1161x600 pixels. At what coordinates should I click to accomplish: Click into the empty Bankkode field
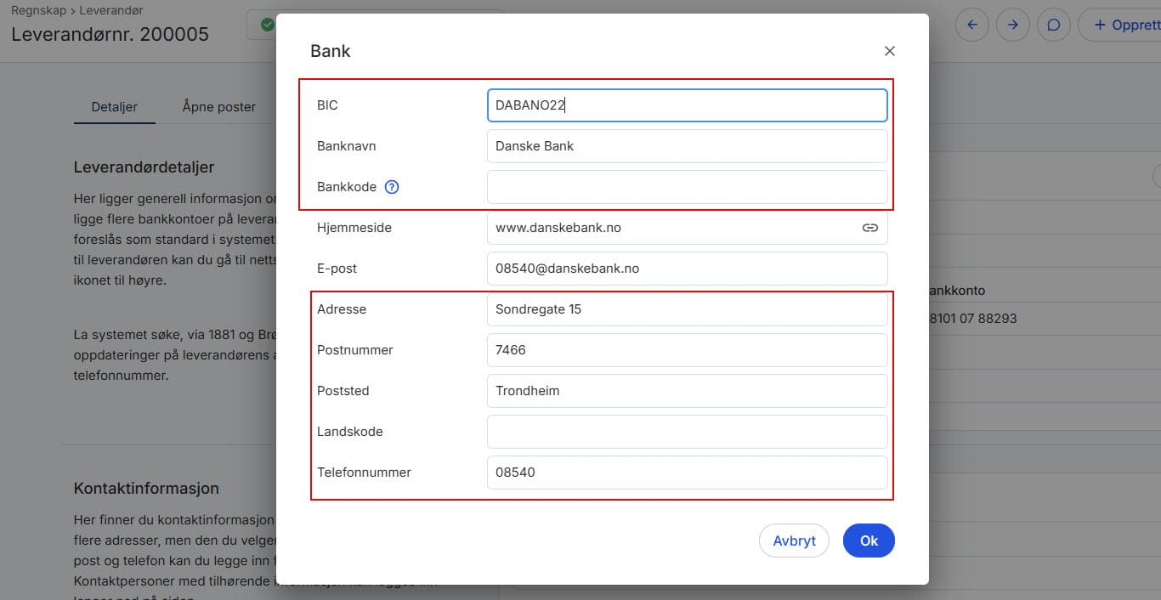click(687, 187)
